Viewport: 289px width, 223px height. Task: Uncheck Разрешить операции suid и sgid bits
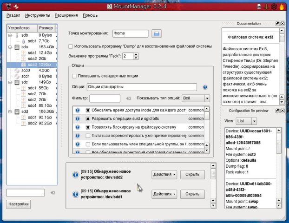pyautogui.click(x=88, y=118)
